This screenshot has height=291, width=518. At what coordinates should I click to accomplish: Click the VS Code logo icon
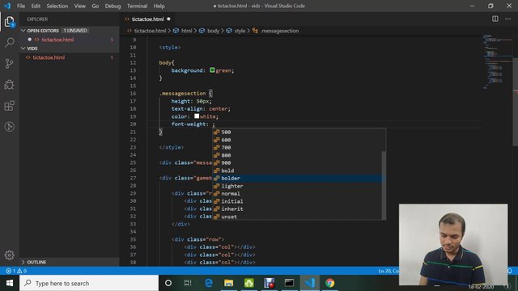(7, 6)
